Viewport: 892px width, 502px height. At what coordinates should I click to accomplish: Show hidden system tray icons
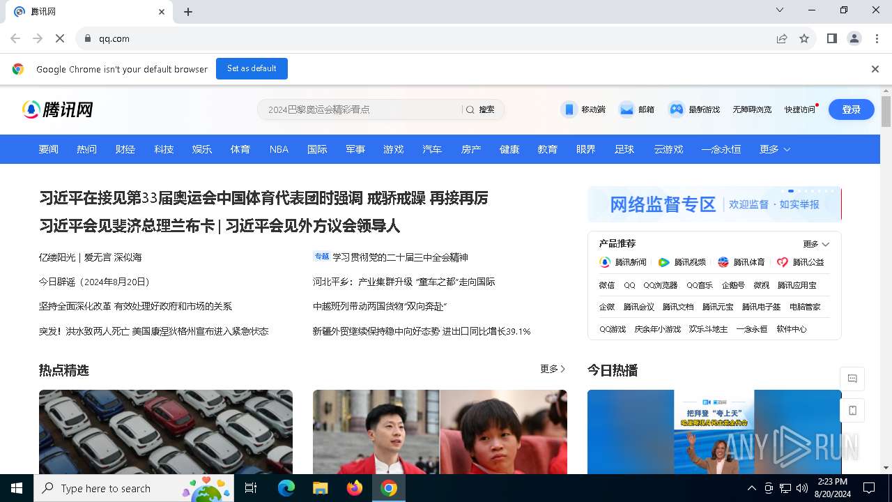click(751, 488)
